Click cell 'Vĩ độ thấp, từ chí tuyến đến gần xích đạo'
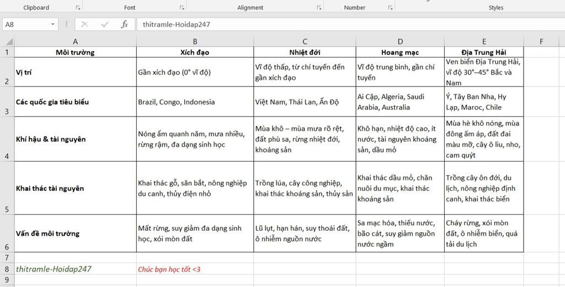 (305, 72)
